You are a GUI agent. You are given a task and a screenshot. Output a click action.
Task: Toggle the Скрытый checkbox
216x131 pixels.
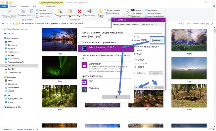coord(139,73)
